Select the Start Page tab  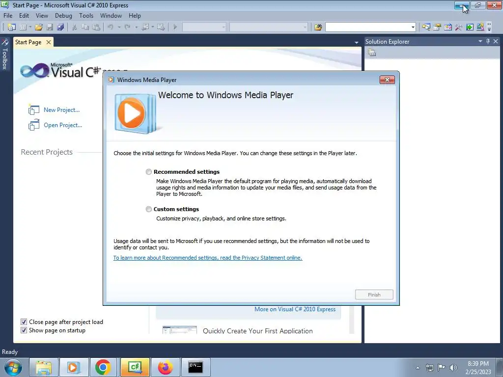coord(28,42)
